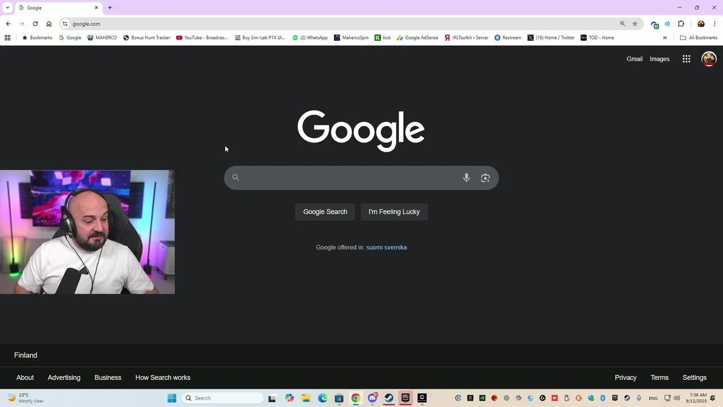723x407 pixels.
Task: Open Google account avatar on page
Action: pyautogui.click(x=709, y=59)
